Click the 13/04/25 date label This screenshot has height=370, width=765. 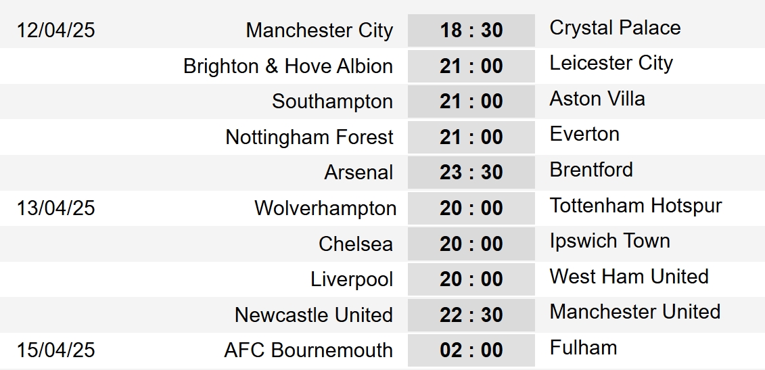tap(56, 208)
